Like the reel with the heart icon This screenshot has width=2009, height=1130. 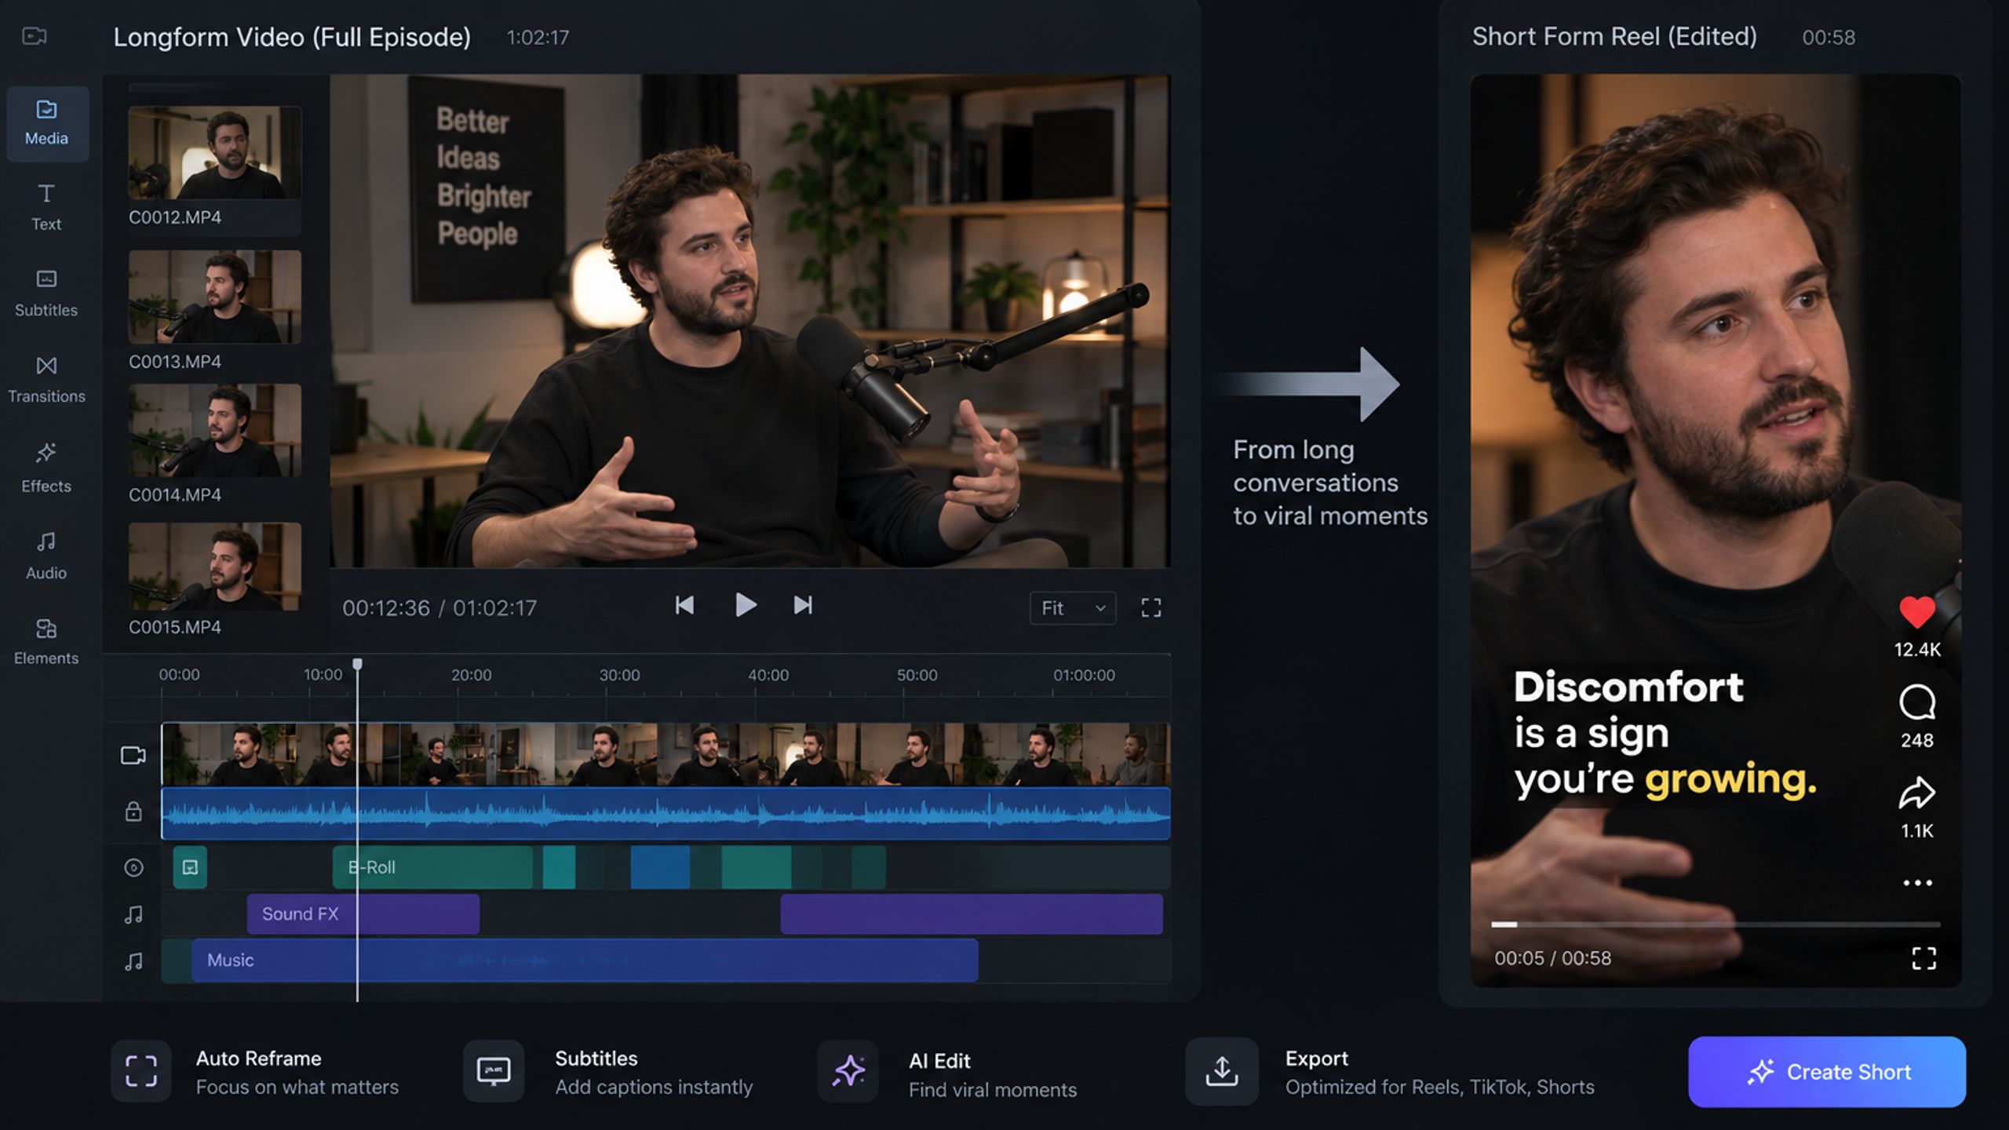[x=1917, y=612]
